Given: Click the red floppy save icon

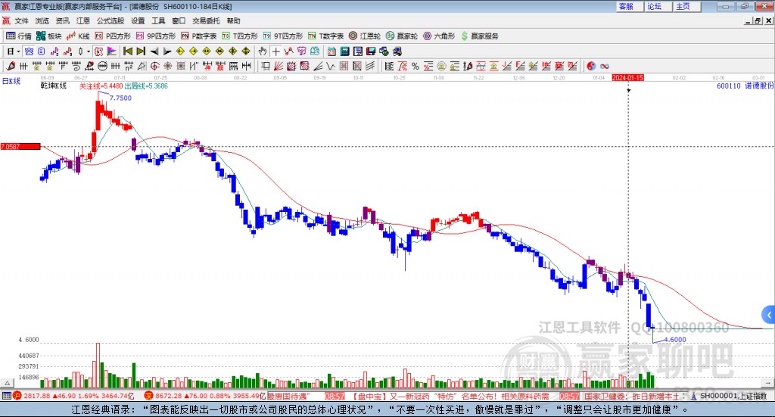Looking at the screenshot, I should [371, 51].
